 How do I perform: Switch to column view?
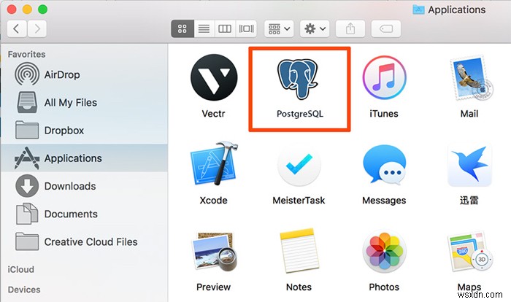(225, 28)
